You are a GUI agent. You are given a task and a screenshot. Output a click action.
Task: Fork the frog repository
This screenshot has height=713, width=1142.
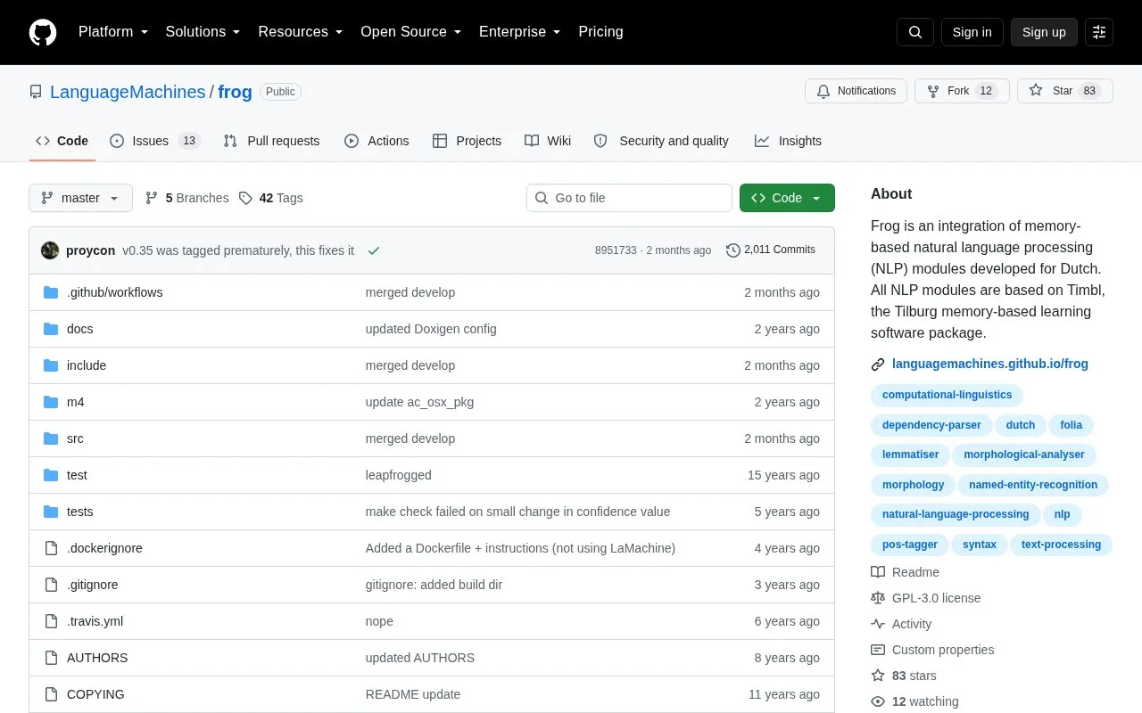962,91
